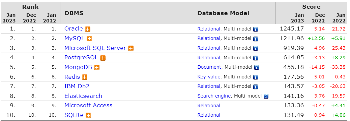Click the info icon in IBM Db2's row
The height and width of the screenshot is (121, 350).
click(x=256, y=86)
